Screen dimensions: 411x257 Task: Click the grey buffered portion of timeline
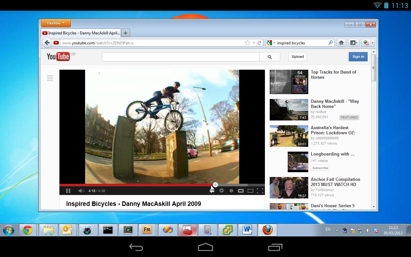(232, 185)
